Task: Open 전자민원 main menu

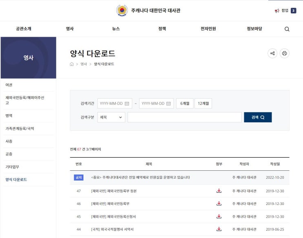Action: tap(208, 29)
